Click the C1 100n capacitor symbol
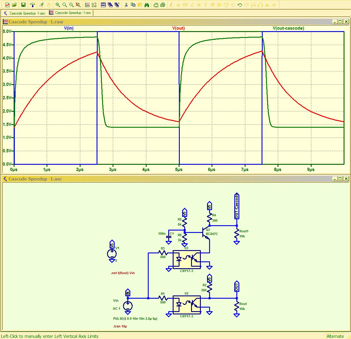 point(169,237)
